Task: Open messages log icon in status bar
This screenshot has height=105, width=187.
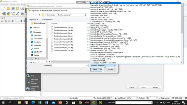Action: click(186, 98)
